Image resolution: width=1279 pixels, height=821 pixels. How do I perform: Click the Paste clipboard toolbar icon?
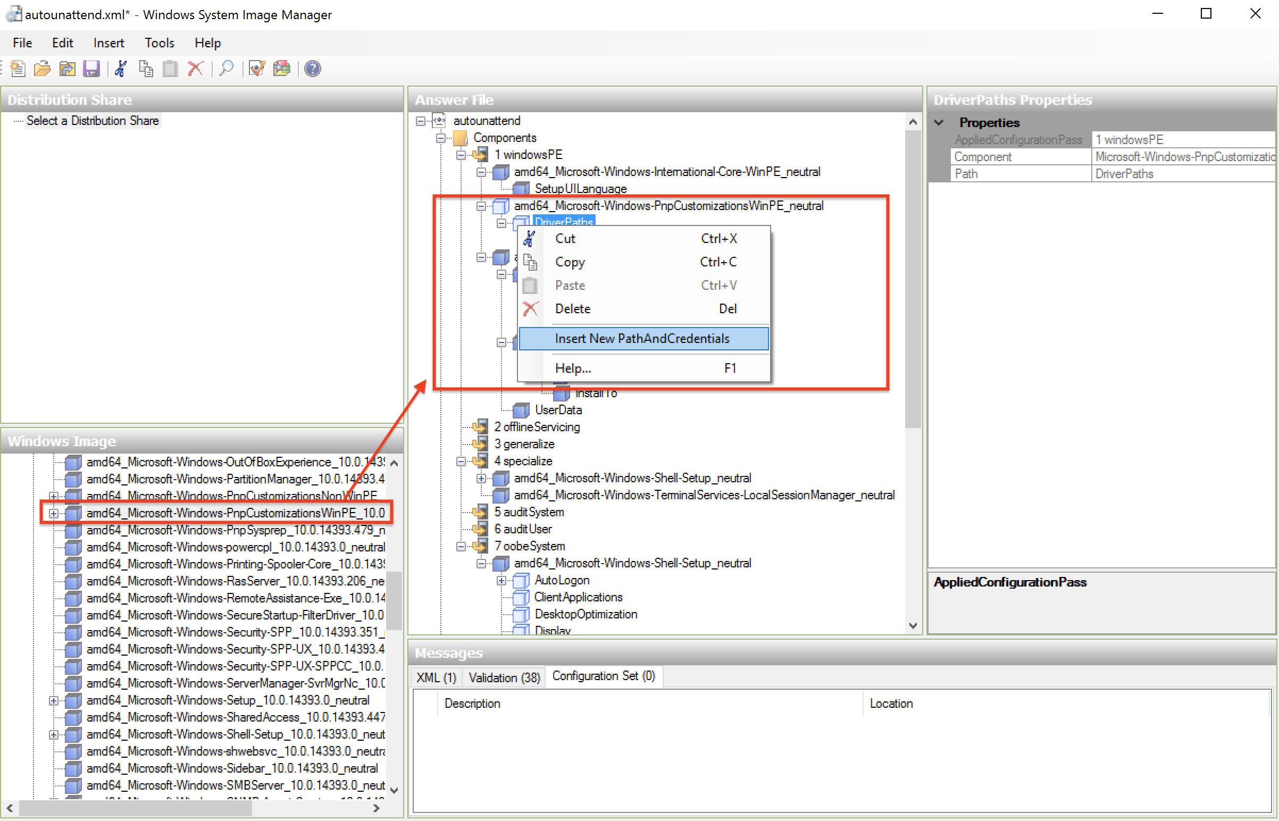pos(170,69)
